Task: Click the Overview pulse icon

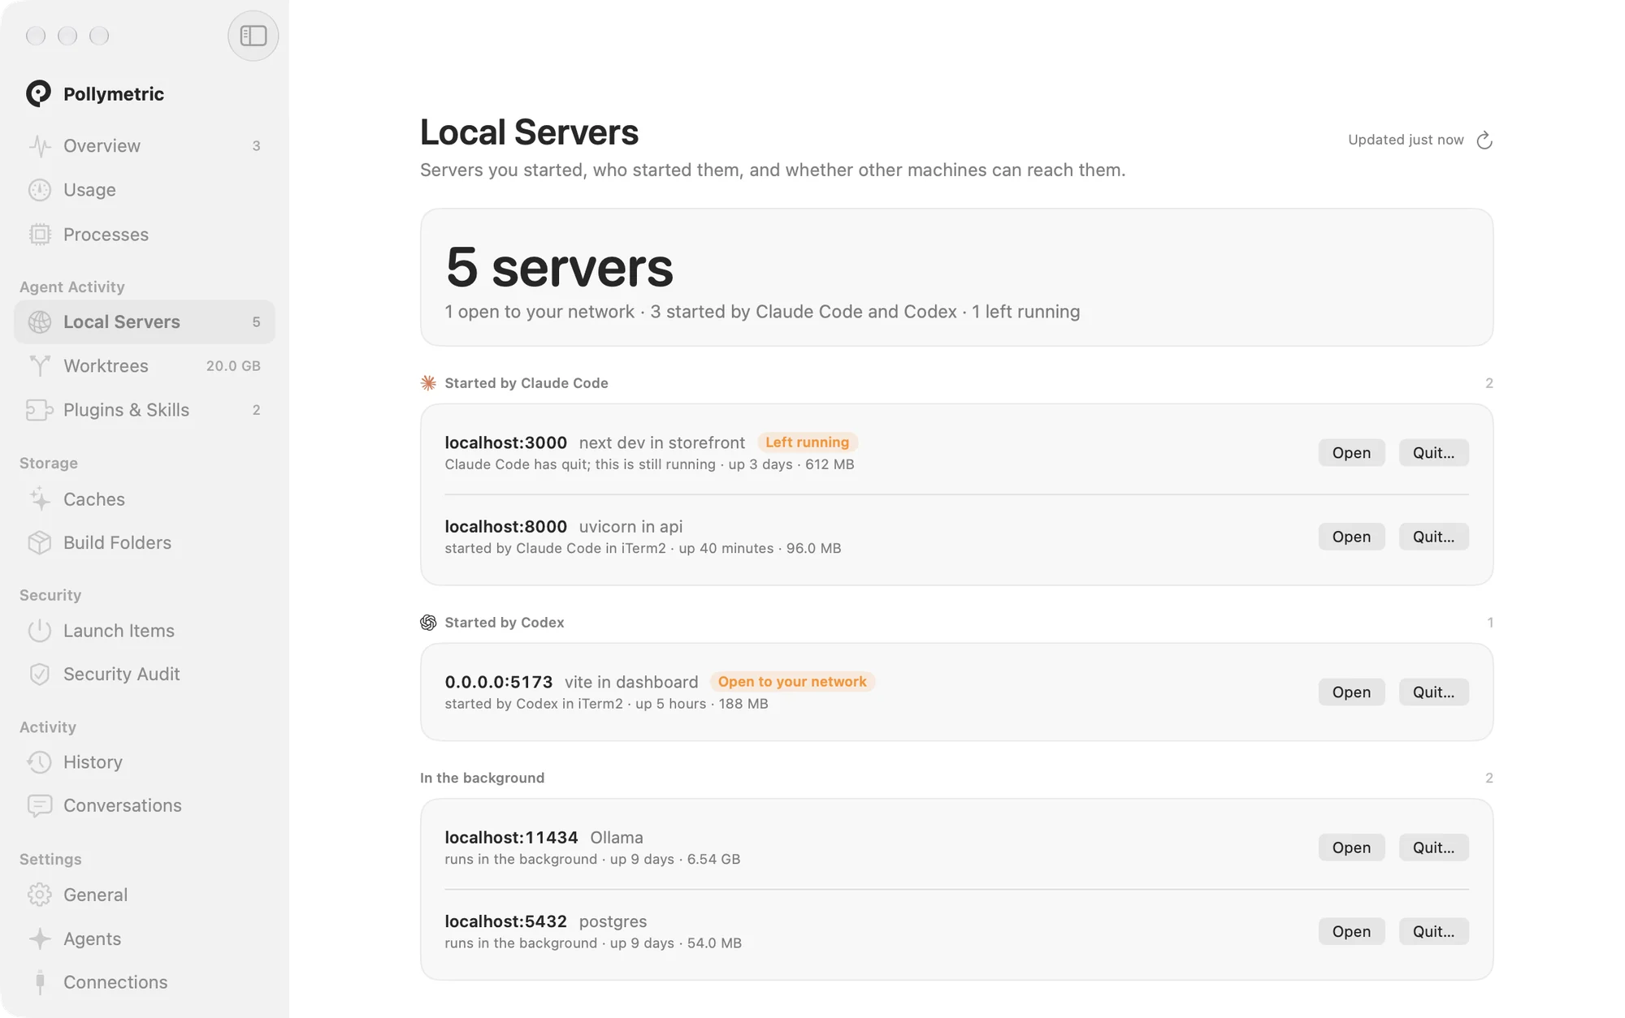Action: pyautogui.click(x=40, y=146)
